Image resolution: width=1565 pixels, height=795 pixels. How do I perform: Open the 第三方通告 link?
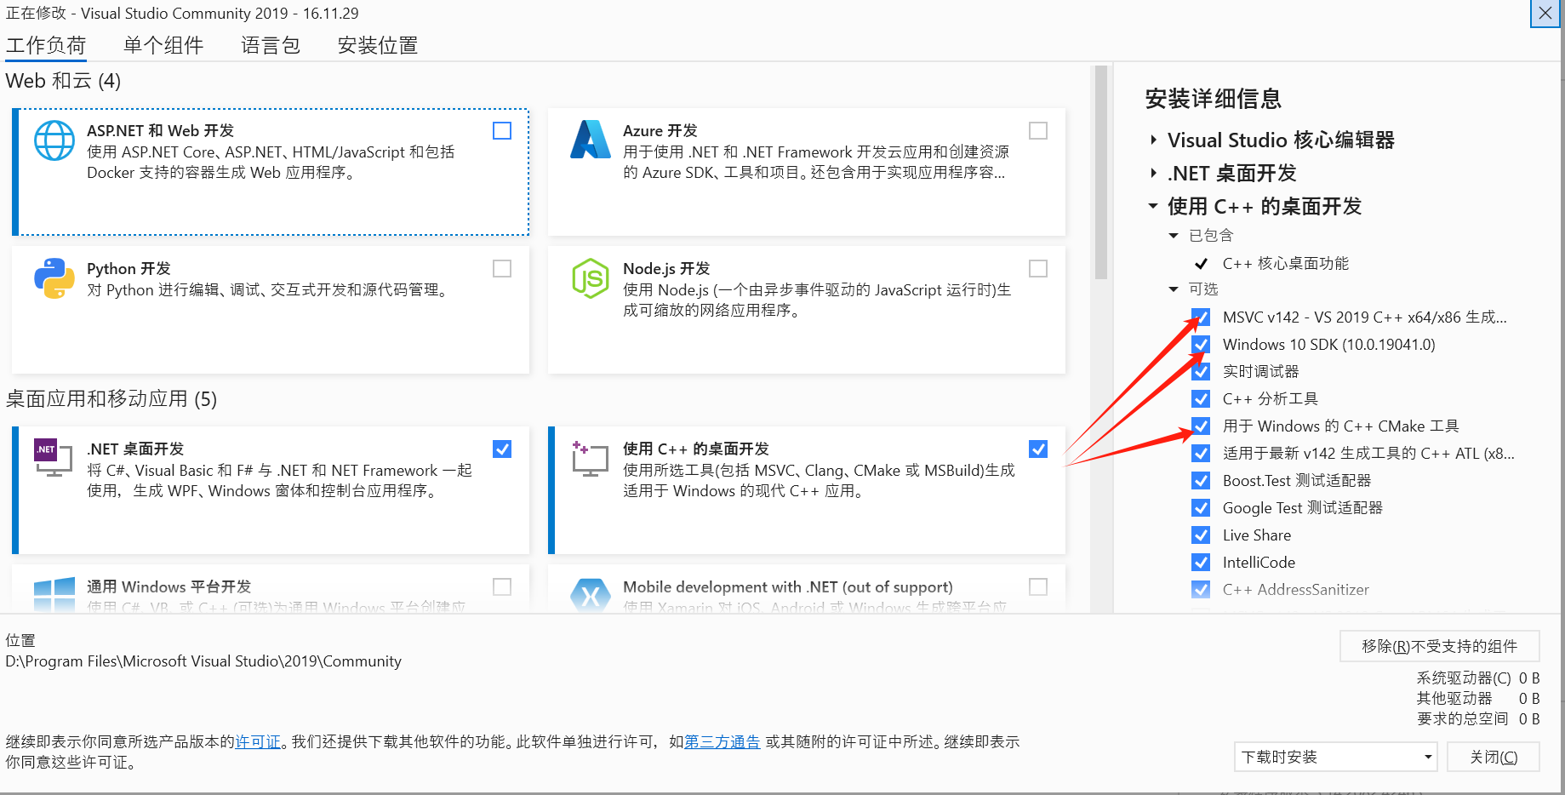coord(723,741)
